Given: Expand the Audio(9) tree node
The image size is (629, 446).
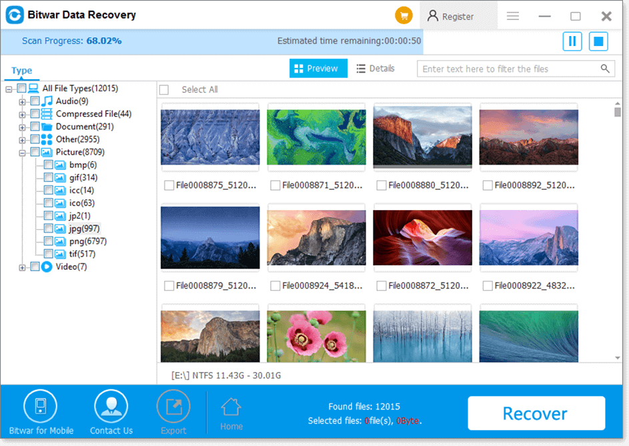Looking at the screenshot, I should point(23,101).
